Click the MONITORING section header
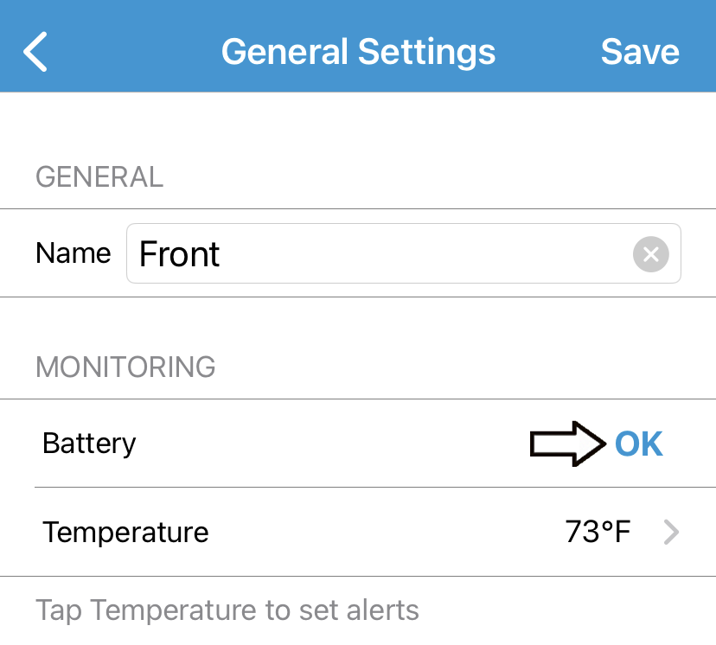Screen dimensions: 716x645 click(125, 367)
